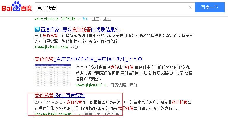Expand the dropdown arrow next to jingyan.baidu.com

79,114
